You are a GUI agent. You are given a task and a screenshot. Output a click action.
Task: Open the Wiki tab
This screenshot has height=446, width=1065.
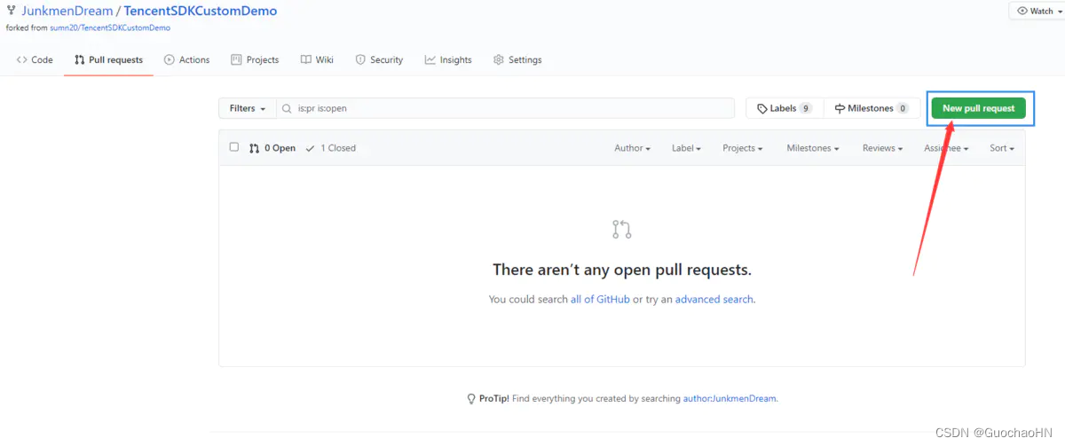[x=317, y=60]
